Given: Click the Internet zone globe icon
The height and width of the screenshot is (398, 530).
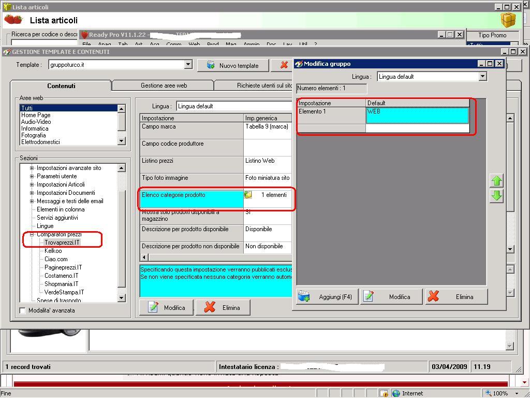Looking at the screenshot, I should (x=396, y=393).
